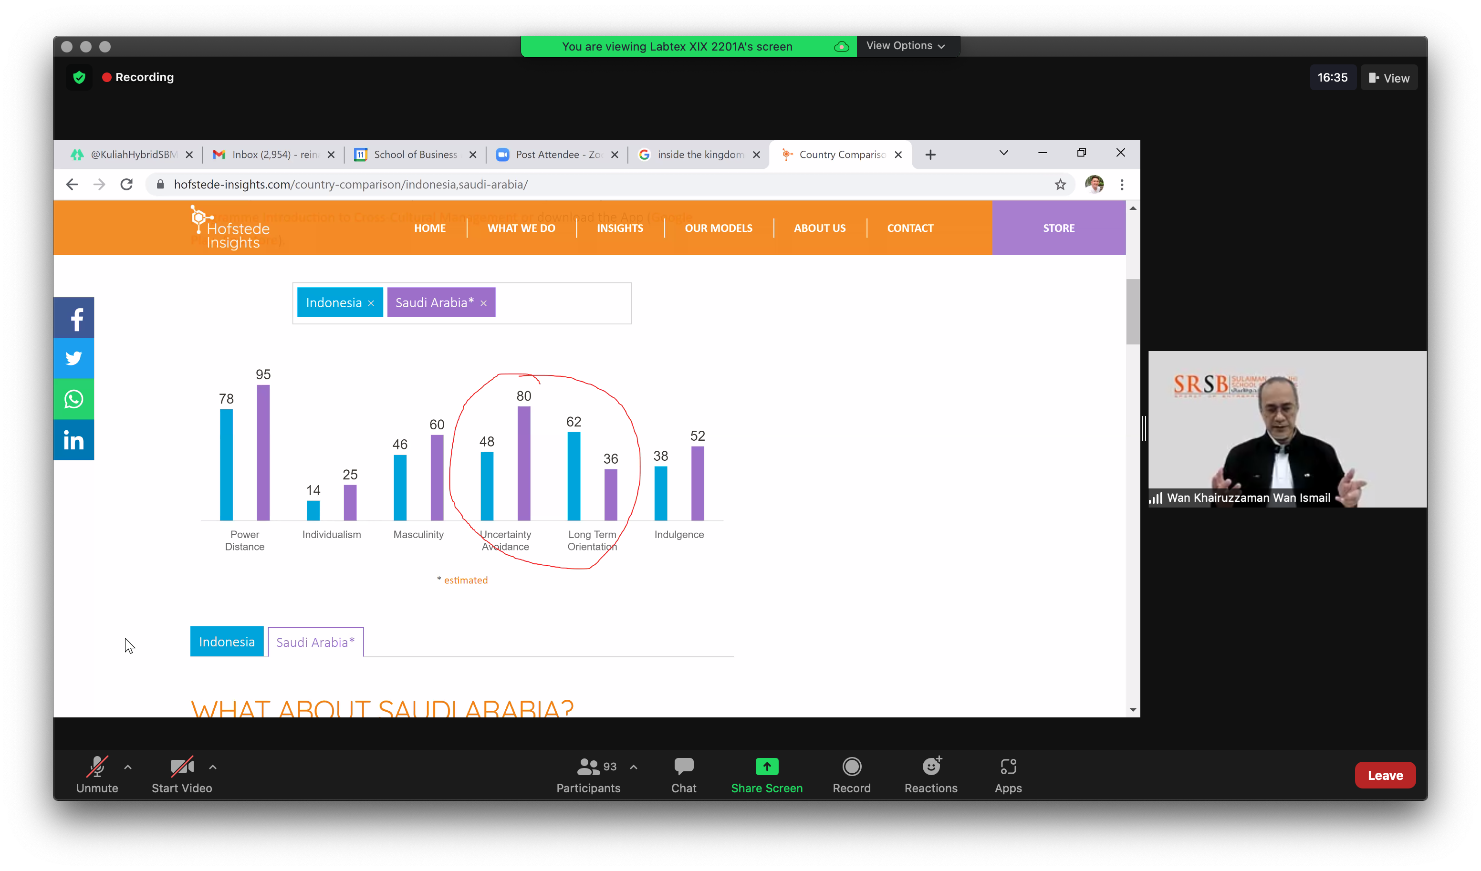Viewport: 1481px width, 871px height.
Task: Click Wan Khairuzzaman video thumbnail
Action: (x=1287, y=429)
